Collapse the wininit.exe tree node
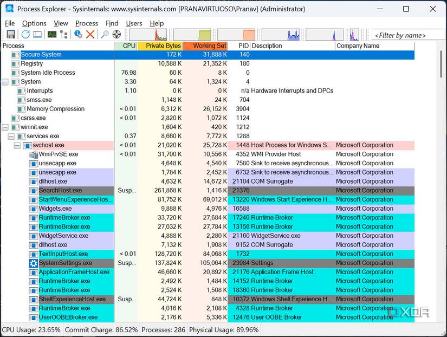The height and width of the screenshot is (337, 447). click(x=5, y=127)
